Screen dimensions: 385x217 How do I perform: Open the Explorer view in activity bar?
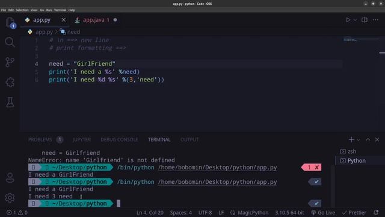pyautogui.click(x=10, y=22)
